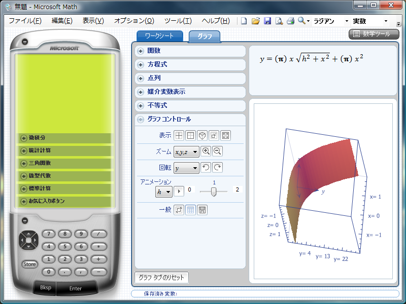
Task: Click the animation minimum value 0 field
Action: [x=189, y=189]
